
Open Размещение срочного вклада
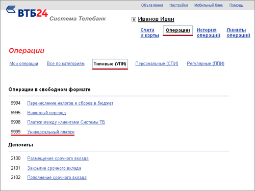[x=58, y=158]
